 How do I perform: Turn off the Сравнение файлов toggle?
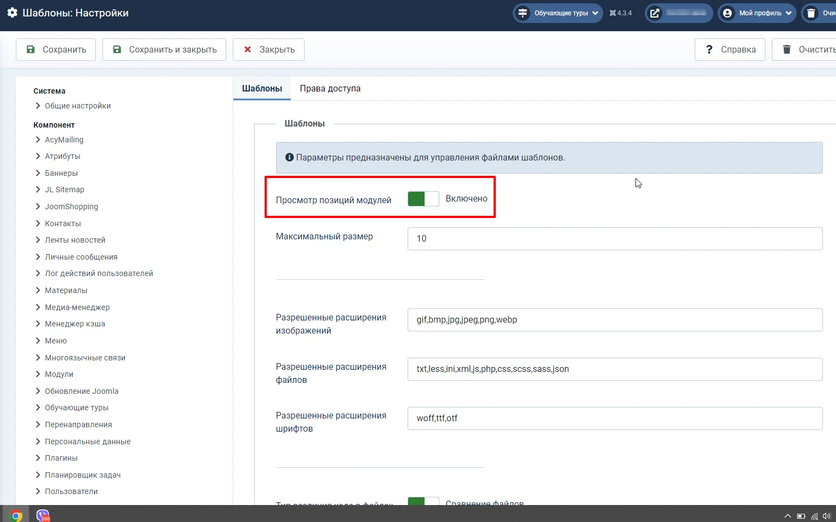pyautogui.click(x=423, y=501)
